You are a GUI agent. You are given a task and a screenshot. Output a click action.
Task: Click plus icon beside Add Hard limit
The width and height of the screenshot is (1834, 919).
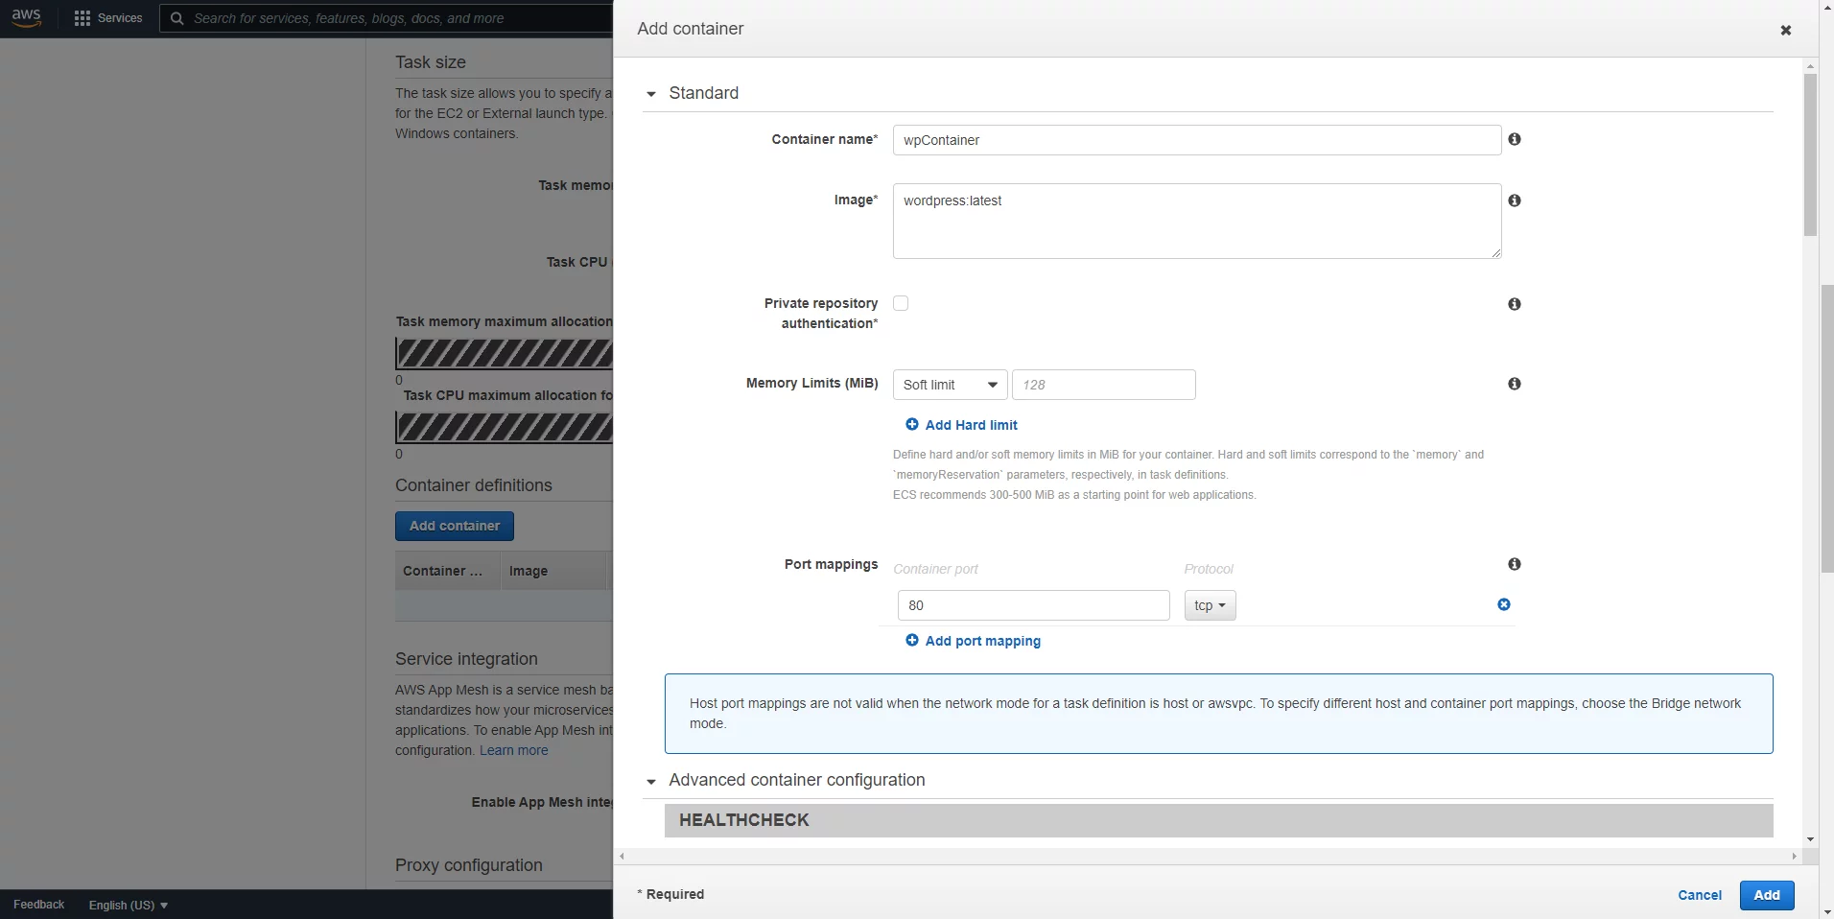912,424
